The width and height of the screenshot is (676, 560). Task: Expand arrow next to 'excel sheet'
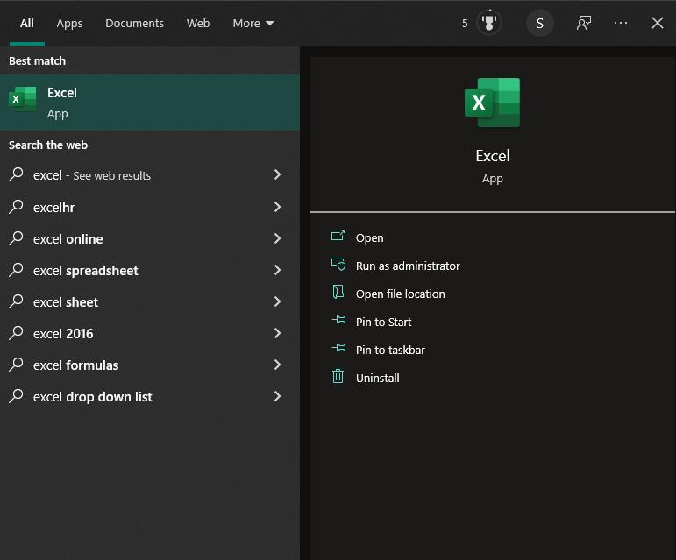tap(278, 301)
